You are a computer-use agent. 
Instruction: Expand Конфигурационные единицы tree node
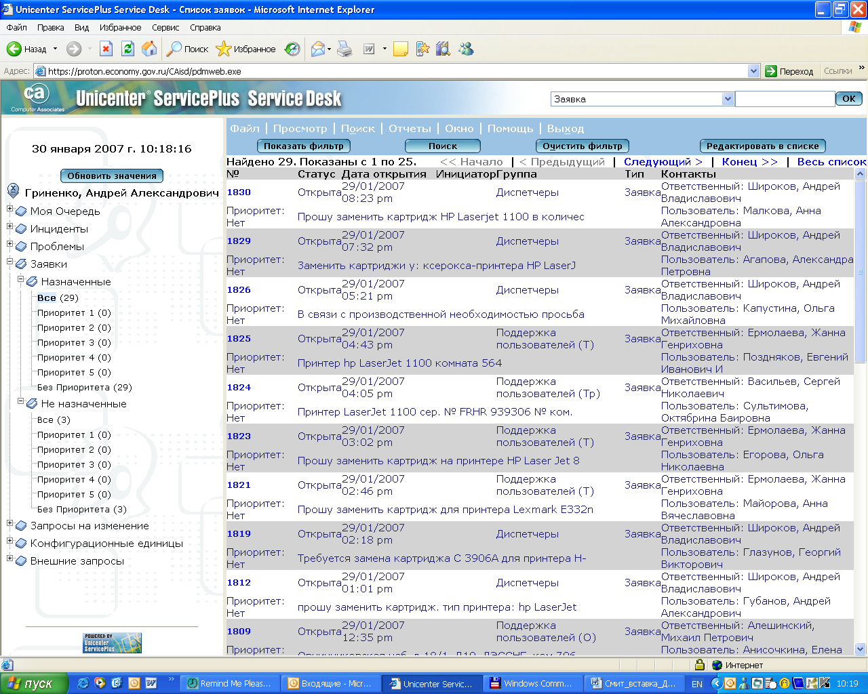pos(10,541)
